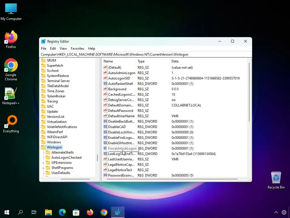Open the Help menu
The image size is (290, 218).
pyautogui.click(x=91, y=48)
